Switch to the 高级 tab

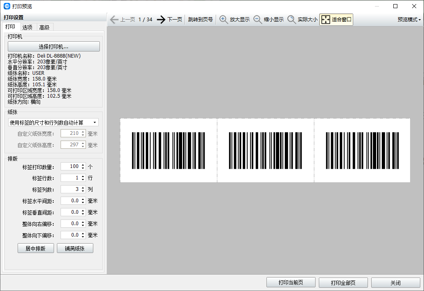pos(44,27)
